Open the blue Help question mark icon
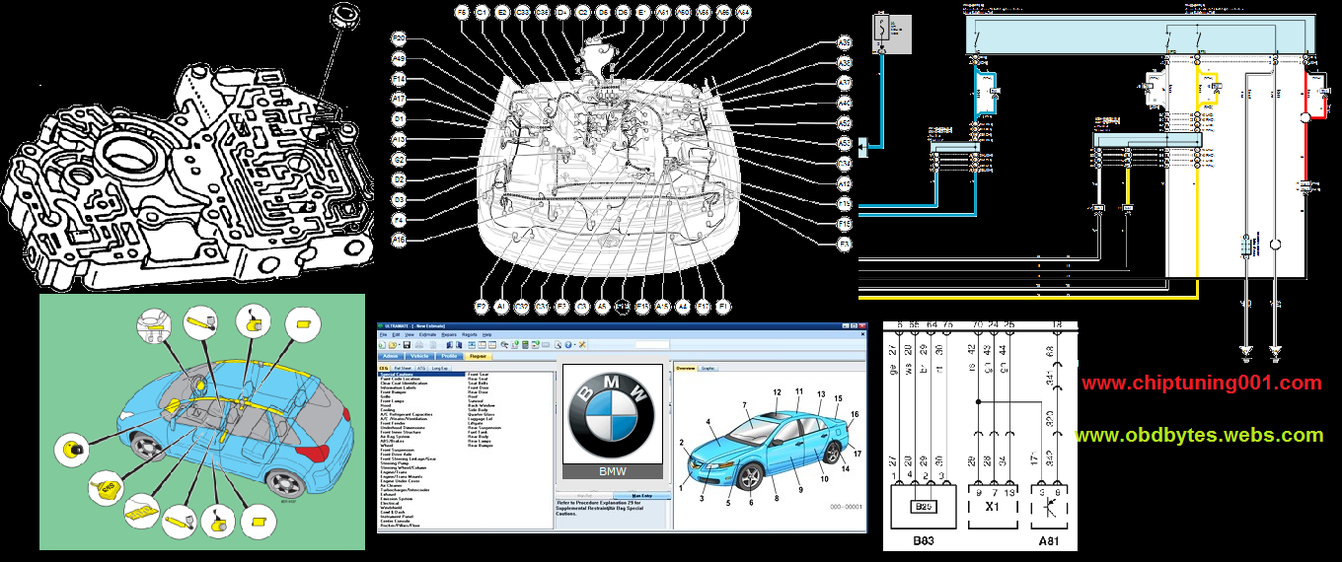The width and height of the screenshot is (1342, 562). [x=568, y=344]
